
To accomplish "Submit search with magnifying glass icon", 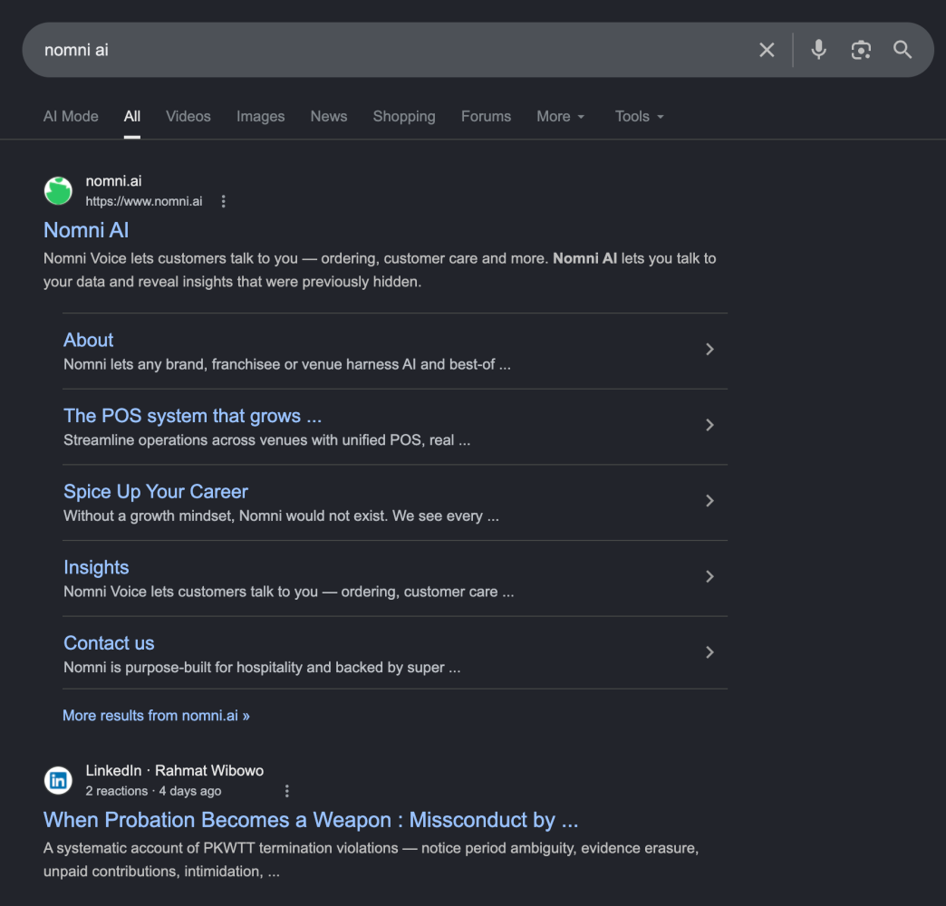I will tap(902, 50).
